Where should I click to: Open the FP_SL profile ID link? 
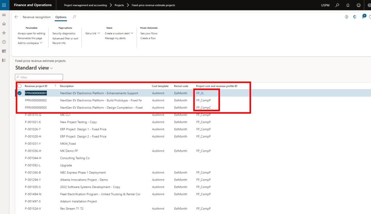pos(200,93)
